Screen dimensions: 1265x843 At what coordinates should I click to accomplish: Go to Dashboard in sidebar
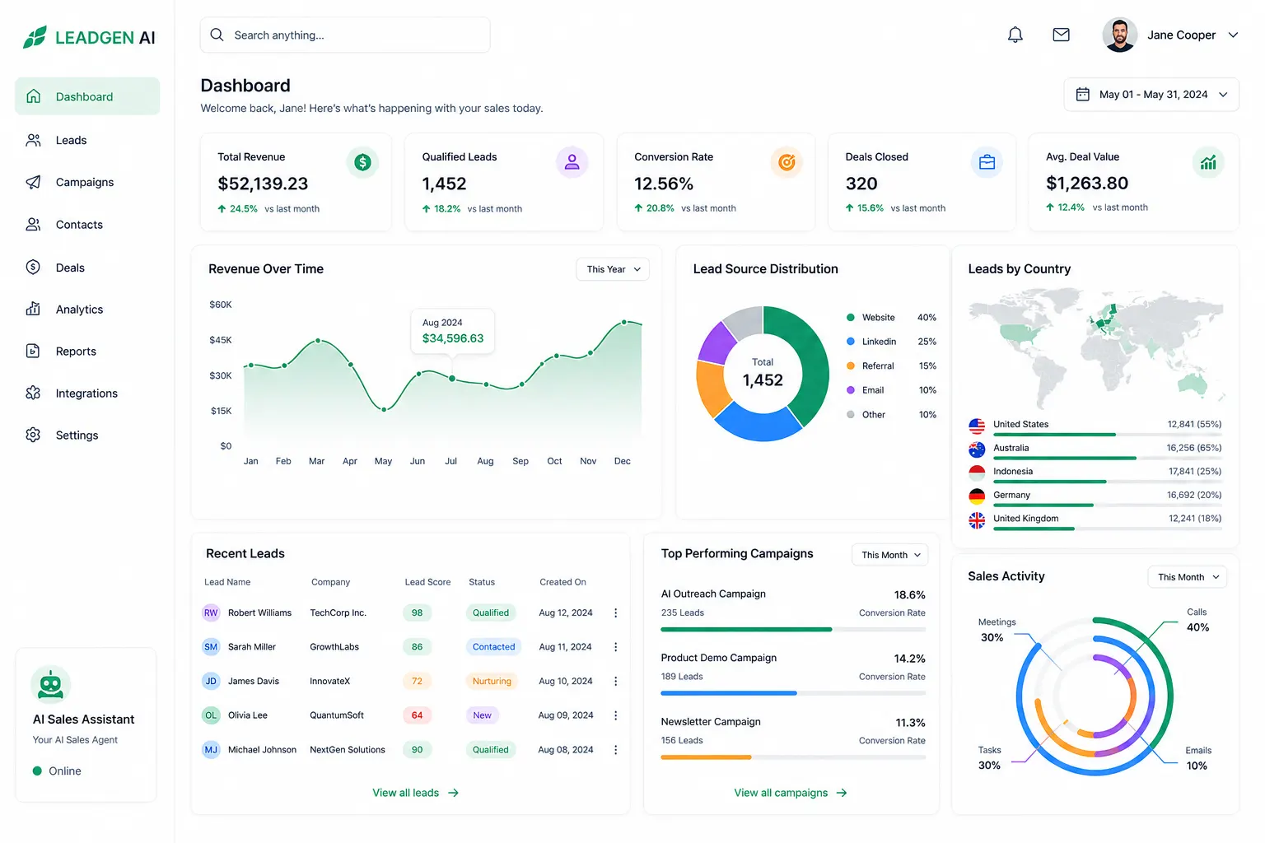(87, 96)
